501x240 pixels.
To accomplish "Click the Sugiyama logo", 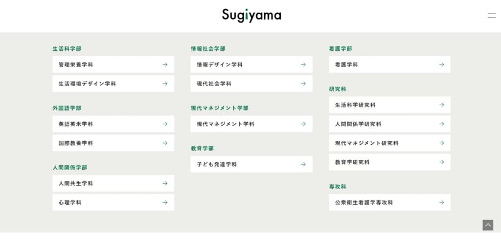I will point(251,15).
